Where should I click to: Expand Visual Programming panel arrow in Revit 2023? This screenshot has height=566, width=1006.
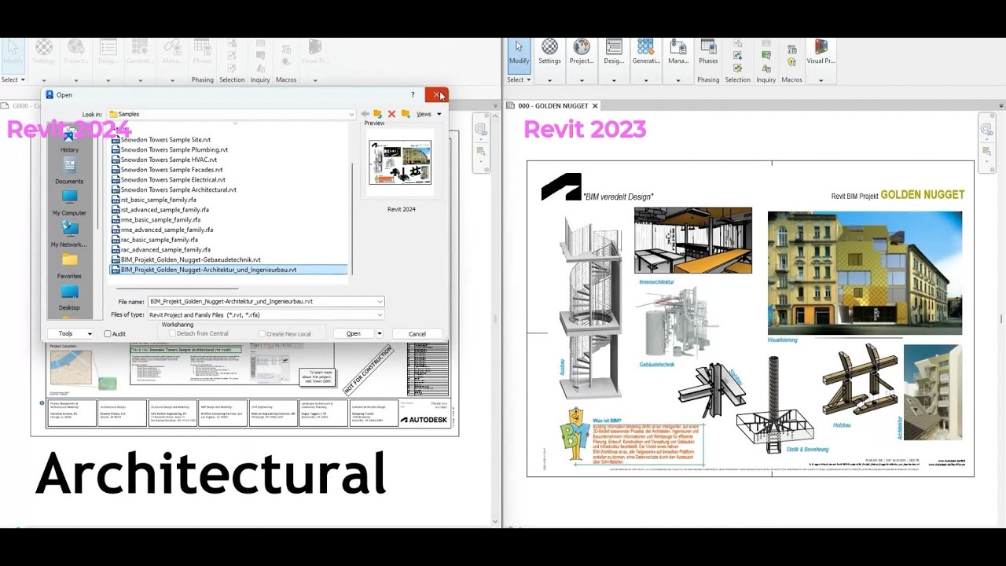pos(821,79)
